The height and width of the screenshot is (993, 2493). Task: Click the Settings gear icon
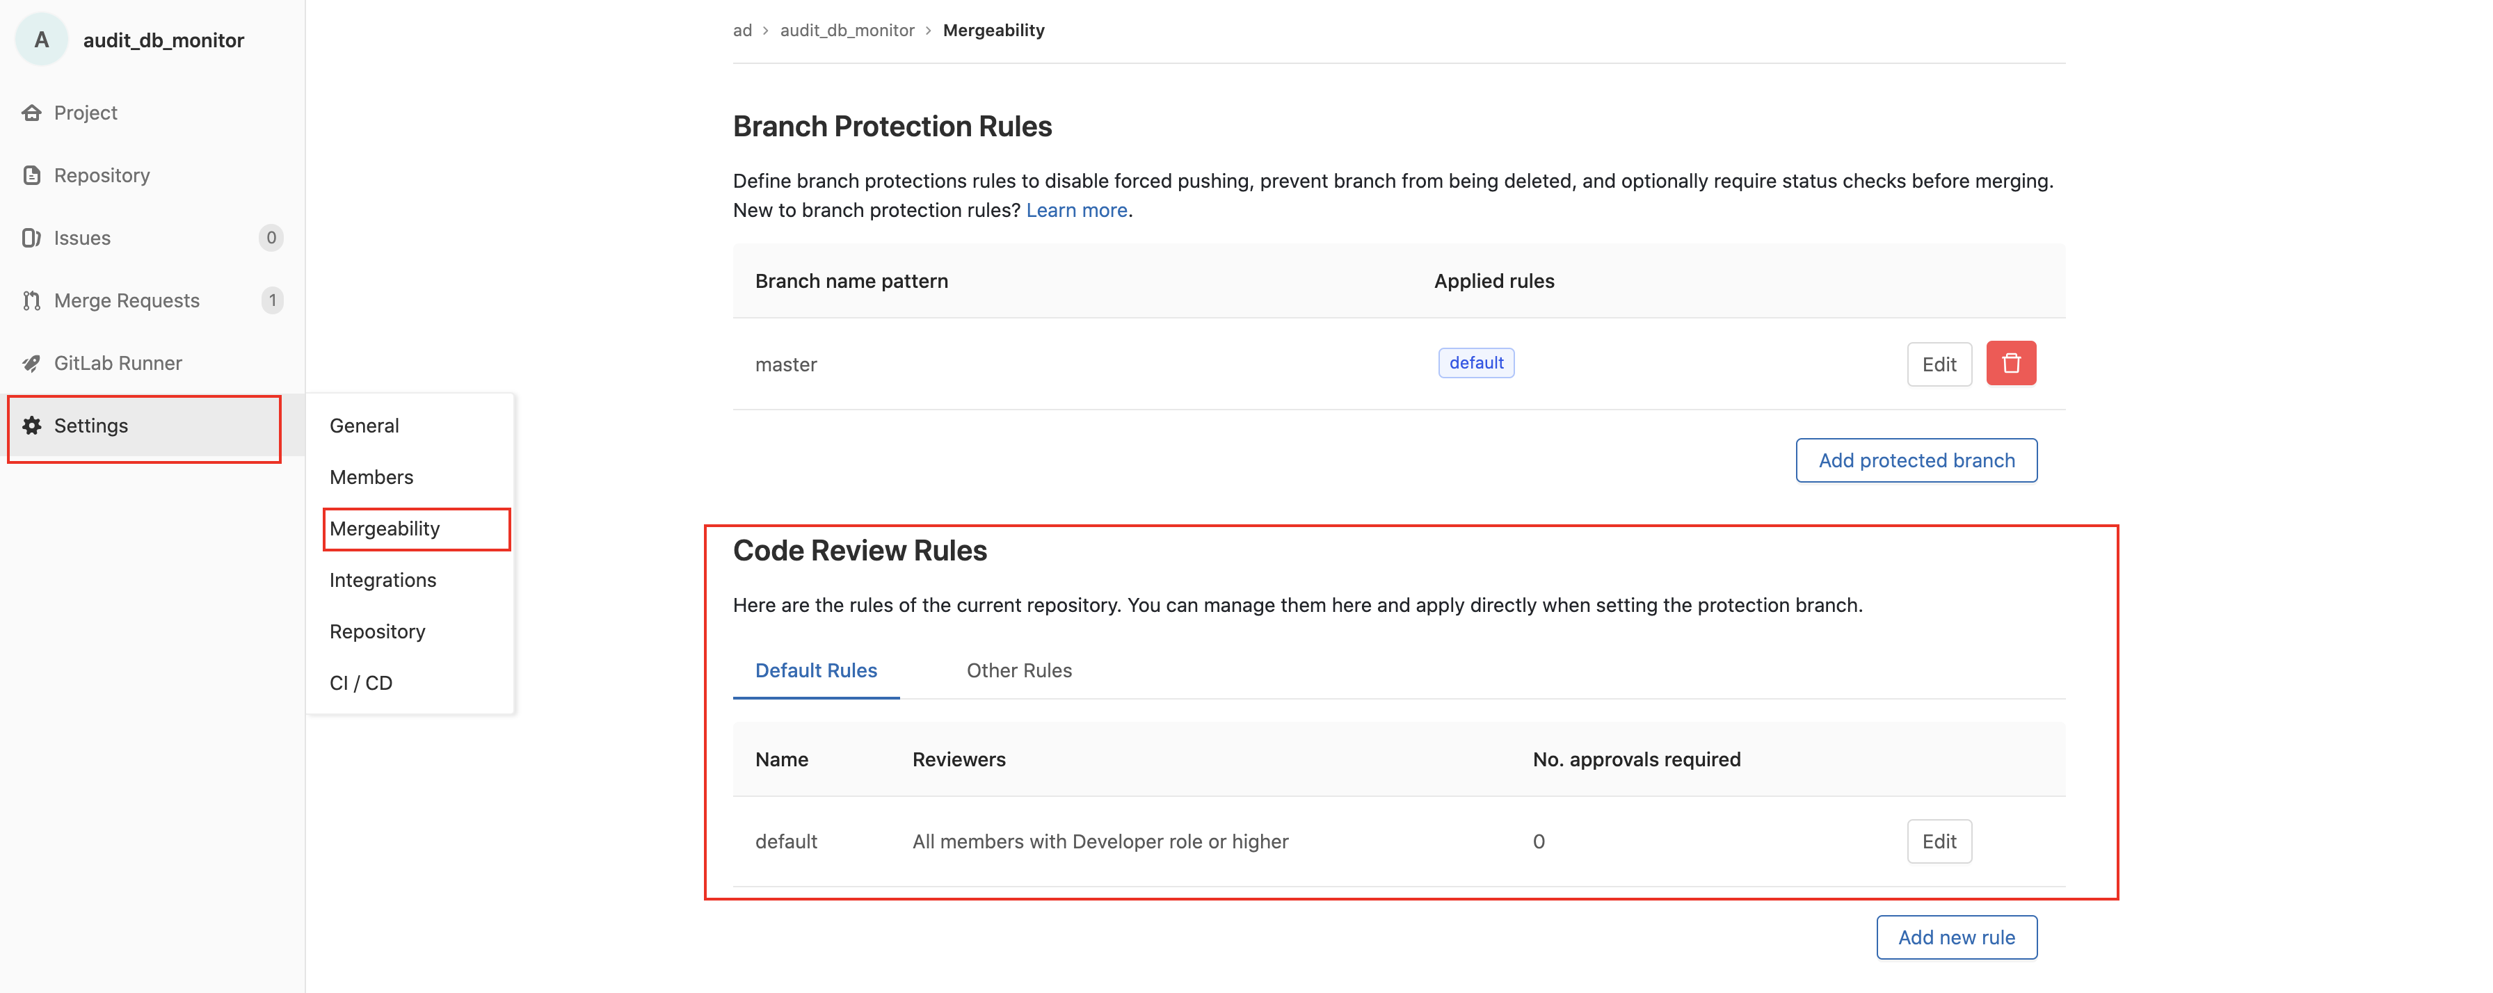point(31,426)
